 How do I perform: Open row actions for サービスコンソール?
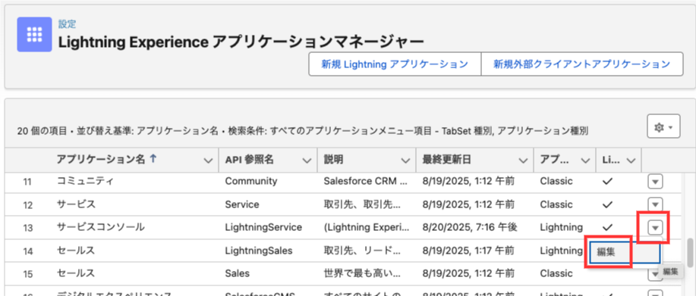coord(655,228)
